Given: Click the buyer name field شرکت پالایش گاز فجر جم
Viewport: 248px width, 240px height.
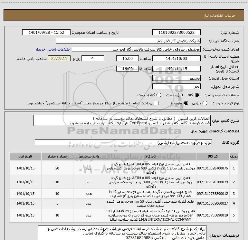Looking at the screenshot, I should [128, 41].
